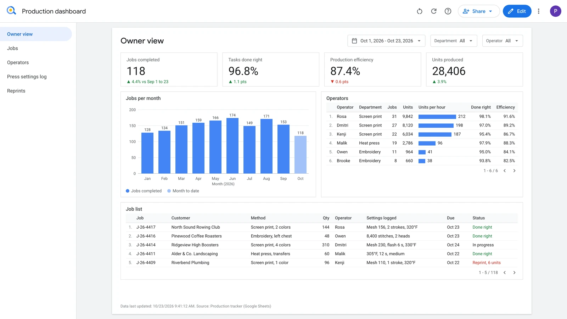This screenshot has width=567, height=319.
Task: Open the help question mark icon
Action: click(x=448, y=11)
